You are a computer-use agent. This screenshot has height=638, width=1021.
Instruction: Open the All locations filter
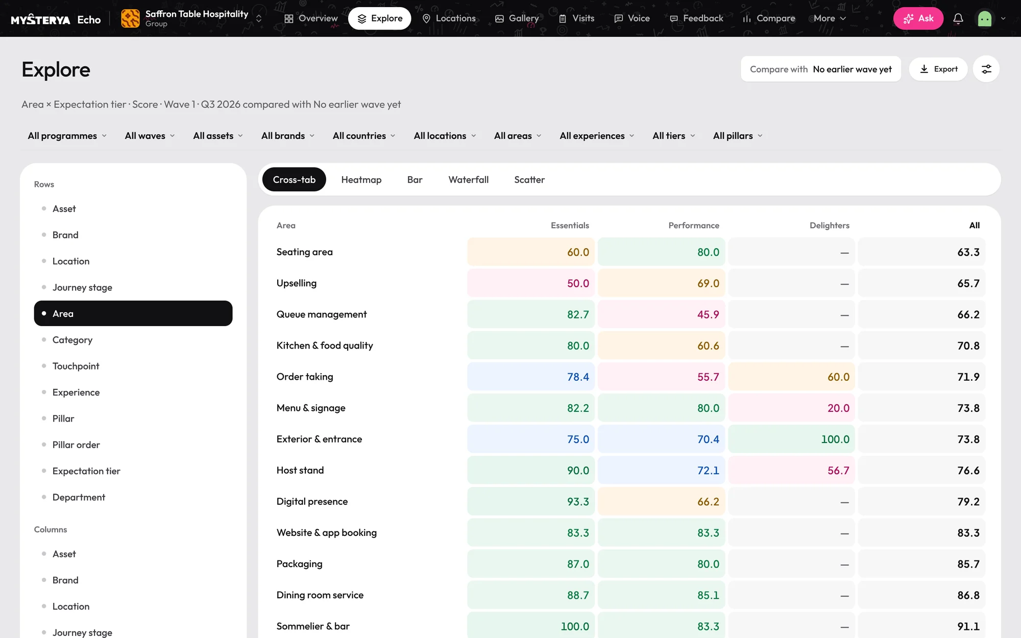445,136
